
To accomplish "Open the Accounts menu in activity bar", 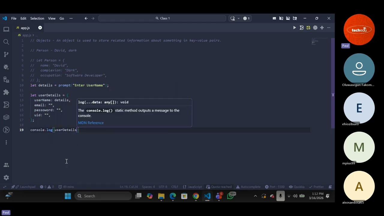I will click(x=6, y=165).
